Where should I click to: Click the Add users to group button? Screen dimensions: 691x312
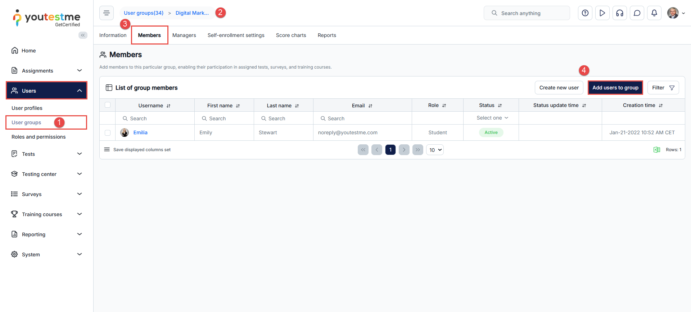(615, 88)
